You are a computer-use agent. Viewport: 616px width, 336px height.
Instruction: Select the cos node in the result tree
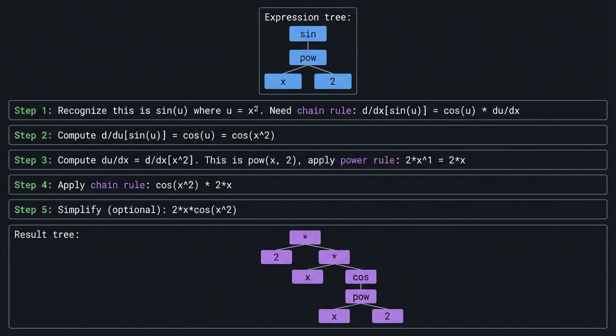tap(360, 276)
